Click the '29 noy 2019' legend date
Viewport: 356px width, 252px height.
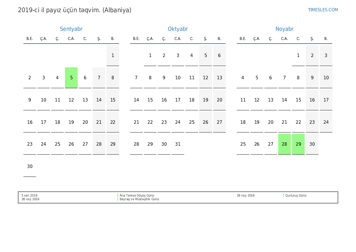245,196
